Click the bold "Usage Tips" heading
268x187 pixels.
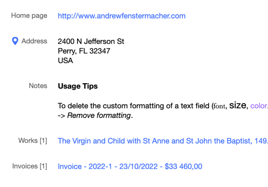(x=78, y=86)
